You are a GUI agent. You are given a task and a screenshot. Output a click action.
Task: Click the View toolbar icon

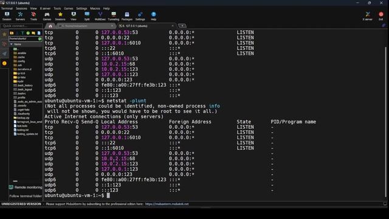point(74,16)
